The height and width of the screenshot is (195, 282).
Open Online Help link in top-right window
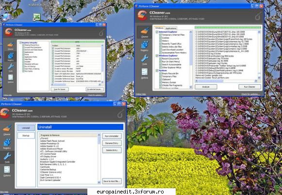141,94
